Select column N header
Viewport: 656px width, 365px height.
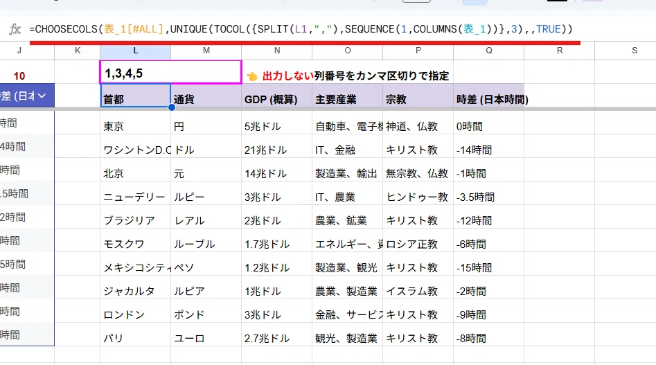[x=277, y=50]
